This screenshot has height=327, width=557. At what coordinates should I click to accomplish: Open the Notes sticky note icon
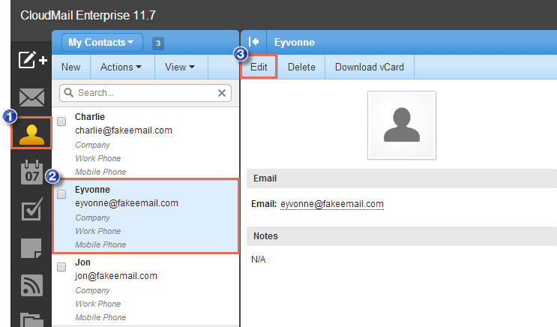pyautogui.click(x=31, y=248)
